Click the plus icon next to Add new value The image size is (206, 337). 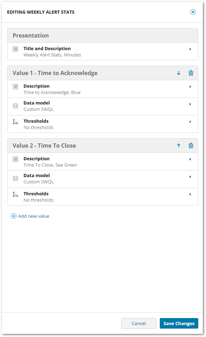click(13, 216)
